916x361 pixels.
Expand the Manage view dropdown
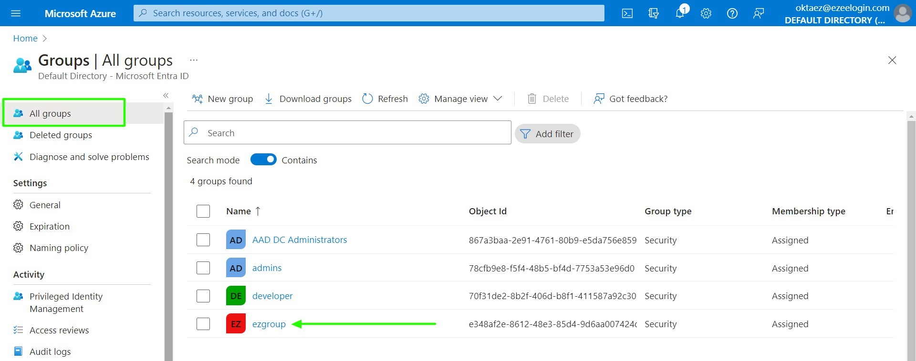460,99
